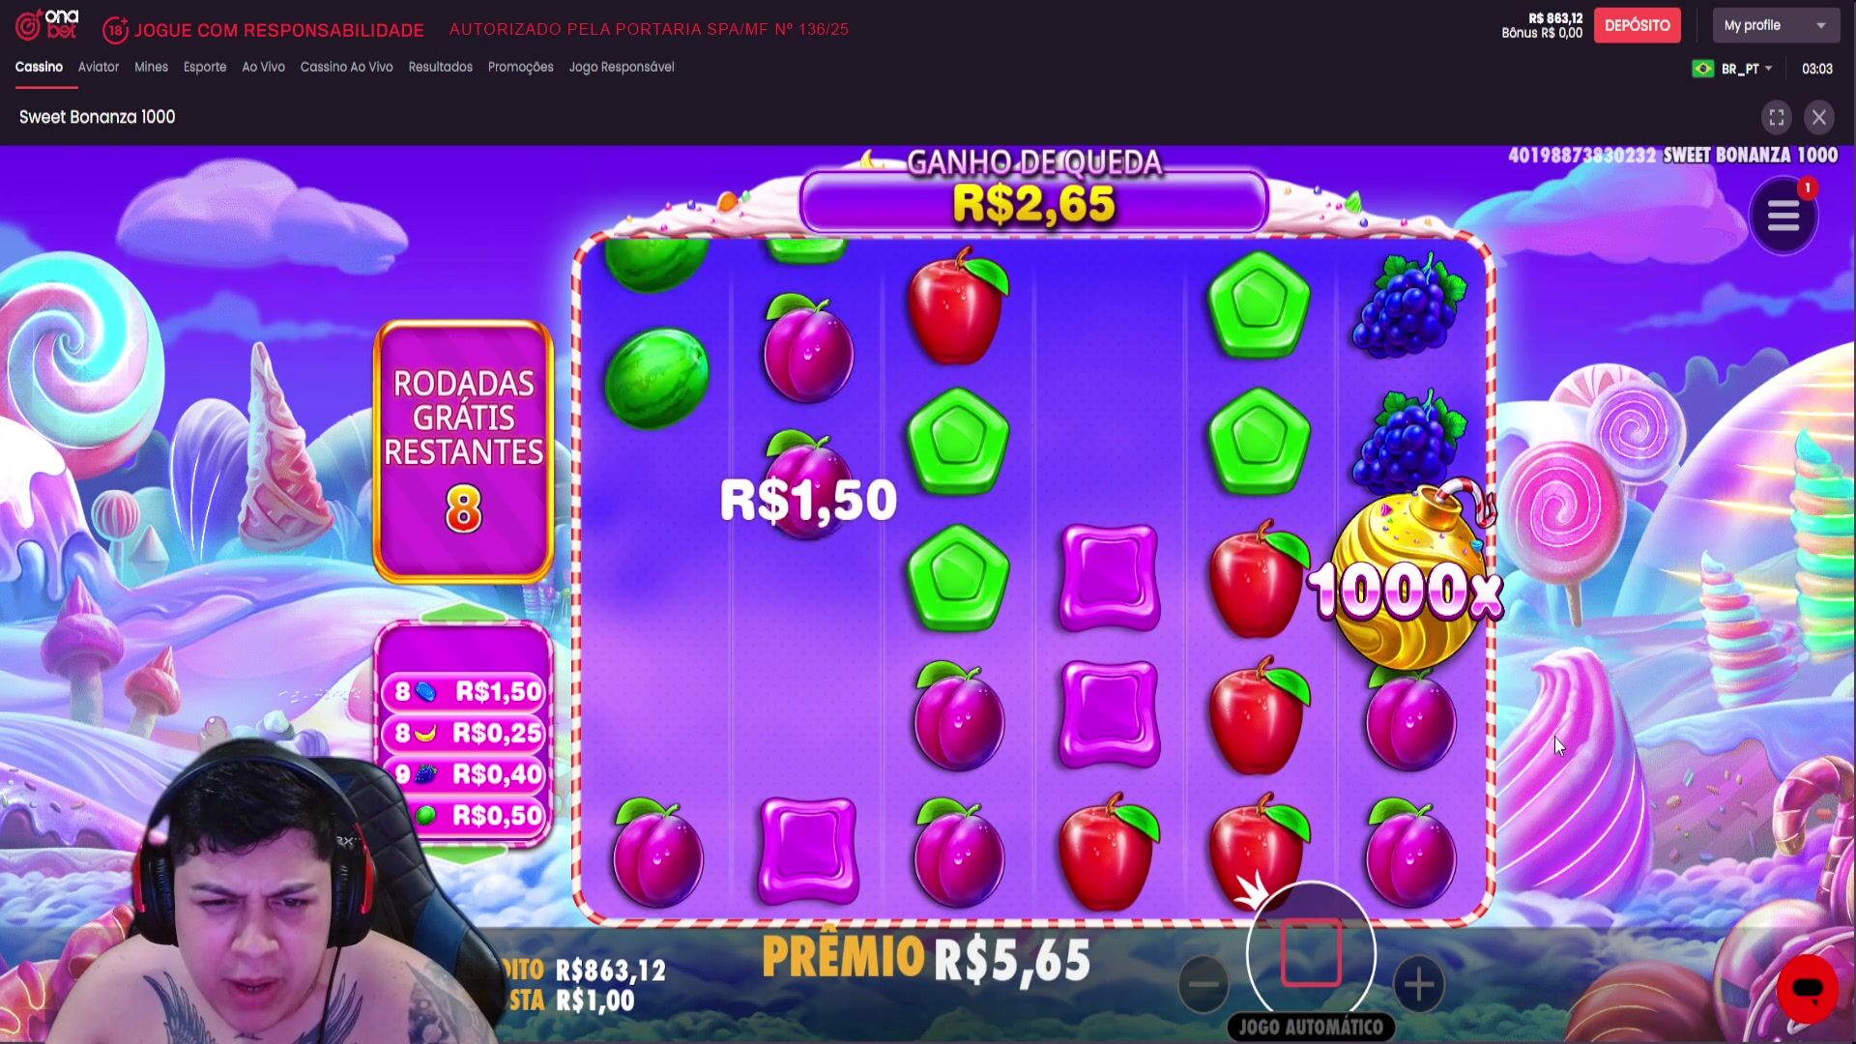Click the Onabet logo
This screenshot has width=1856, height=1044.
pyautogui.click(x=46, y=25)
